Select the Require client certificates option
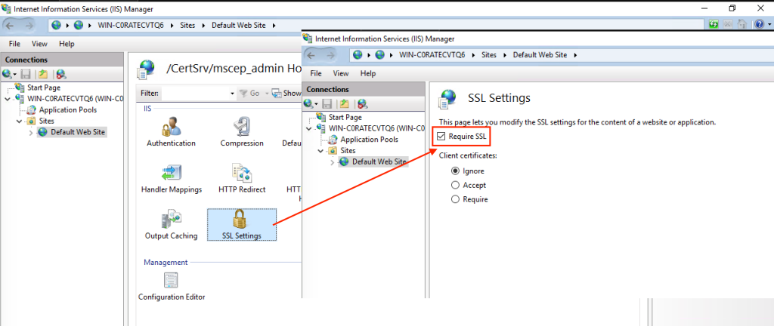 [x=455, y=199]
